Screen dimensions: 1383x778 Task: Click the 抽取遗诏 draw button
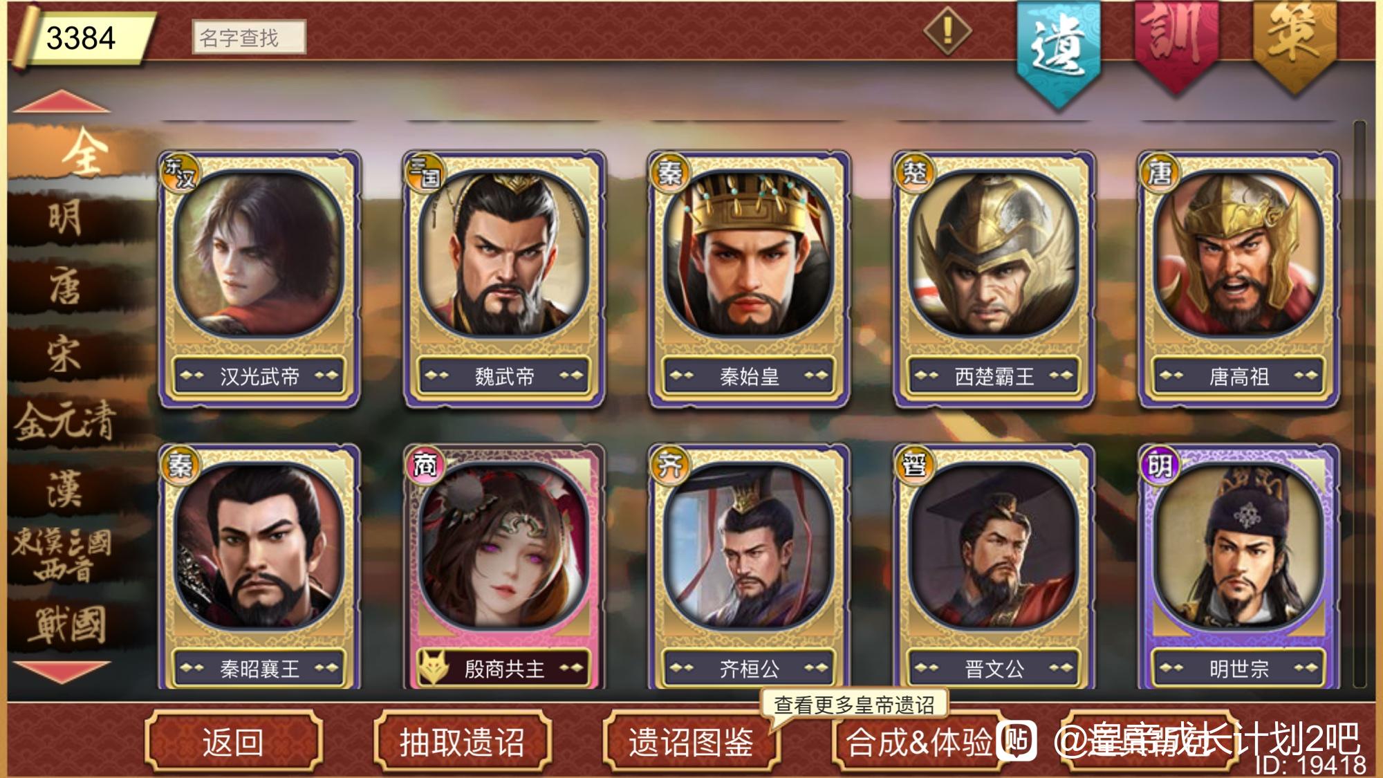click(x=462, y=742)
